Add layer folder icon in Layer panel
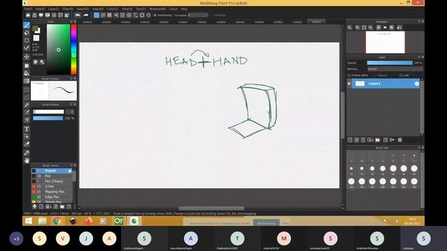The width and height of the screenshot is (447, 251). (377, 139)
